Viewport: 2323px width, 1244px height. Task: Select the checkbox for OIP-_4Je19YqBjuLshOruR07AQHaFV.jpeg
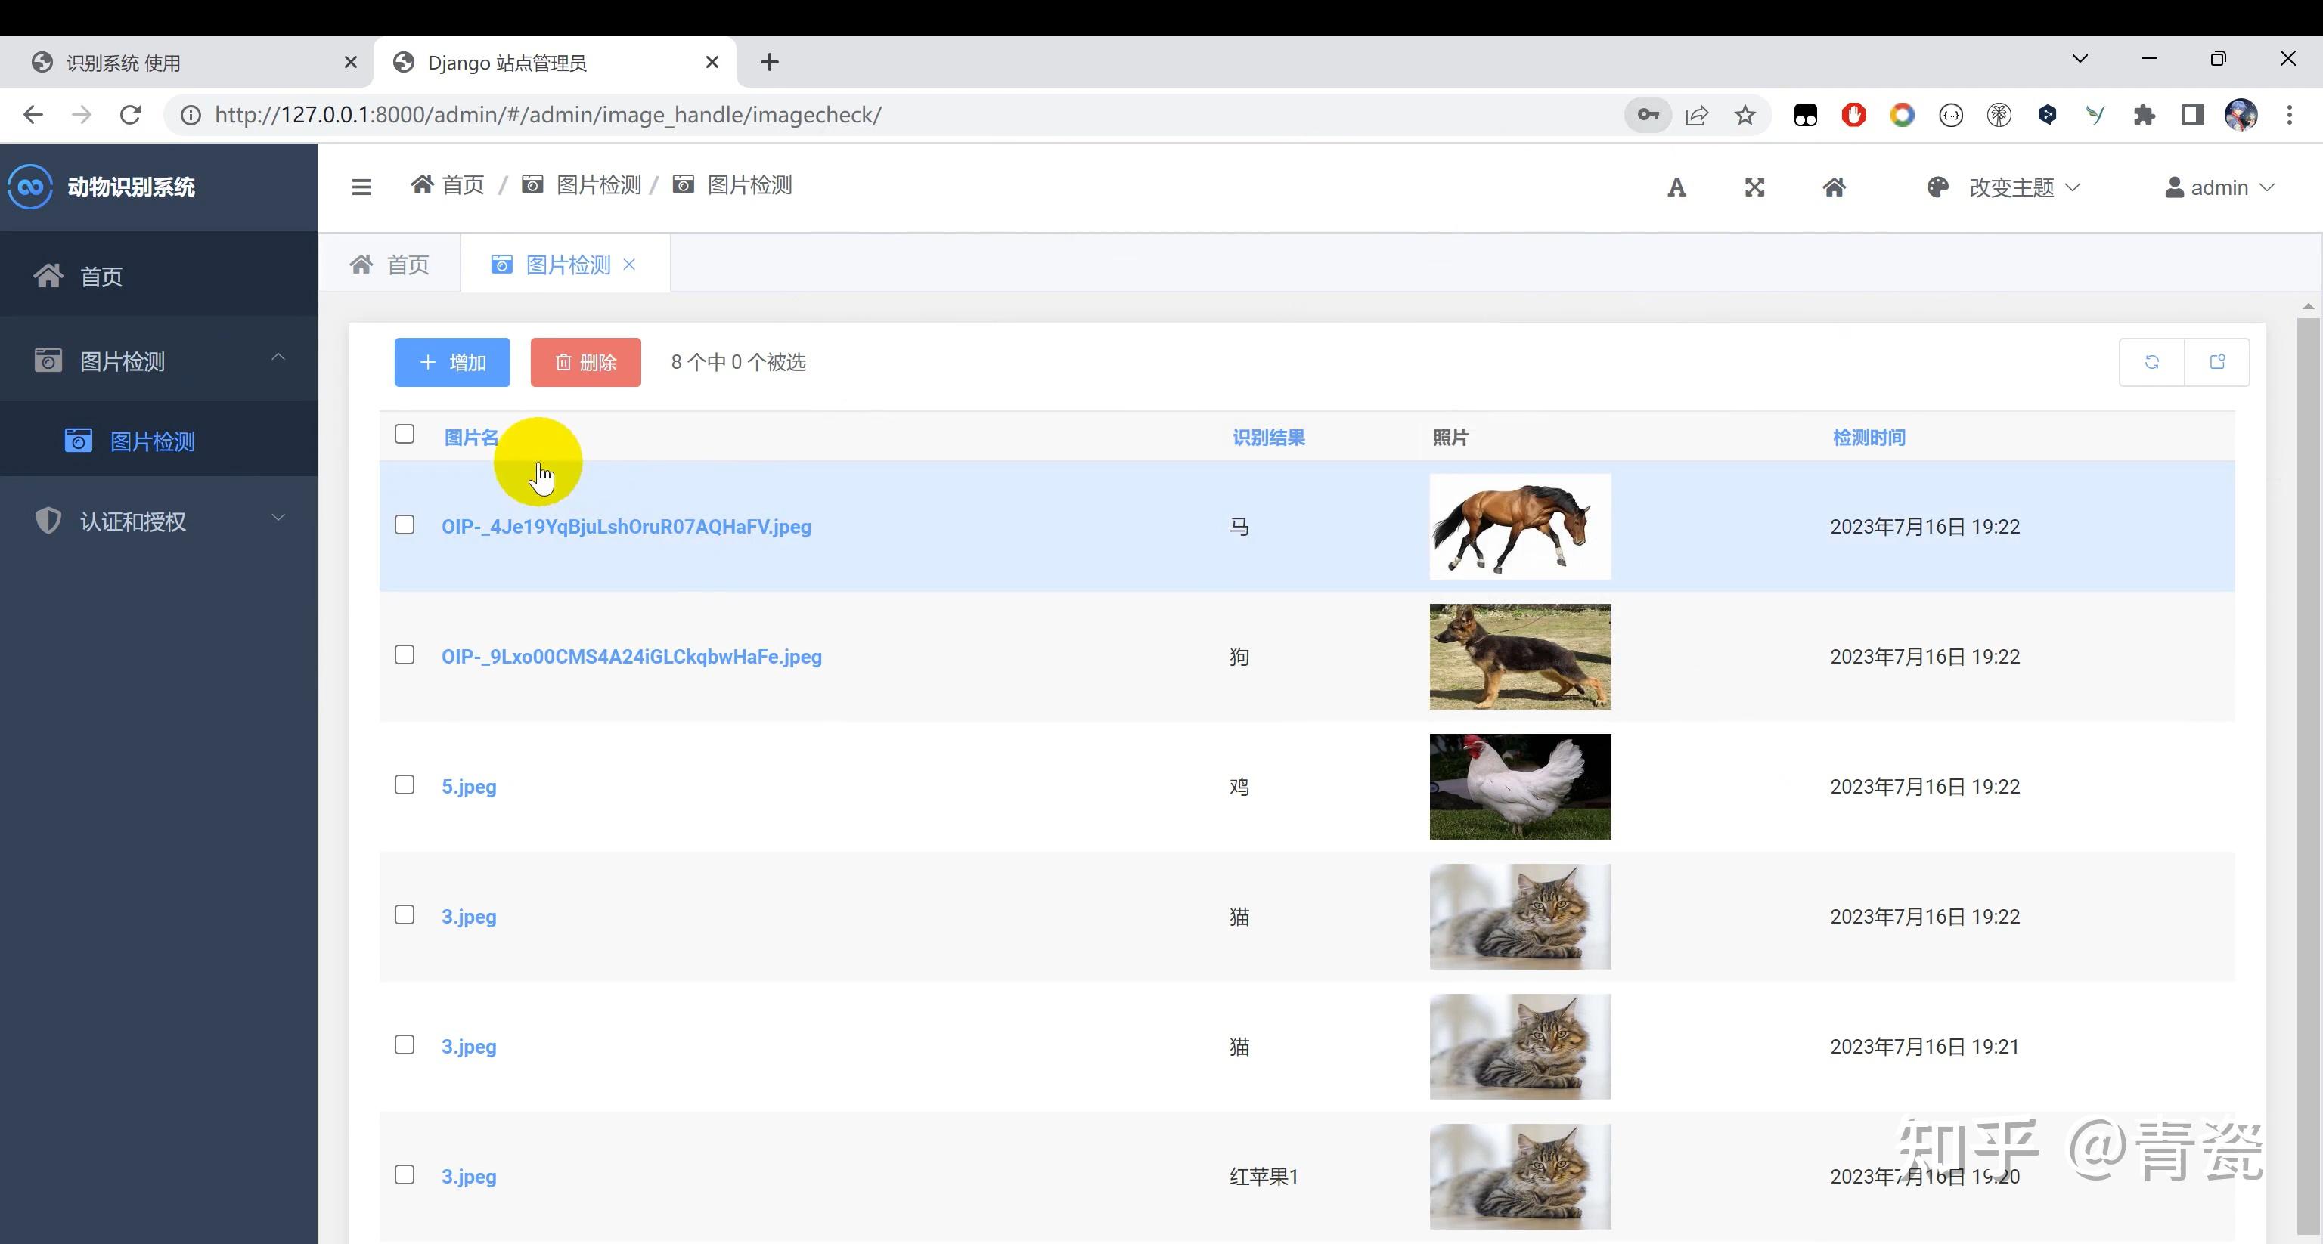pos(404,525)
